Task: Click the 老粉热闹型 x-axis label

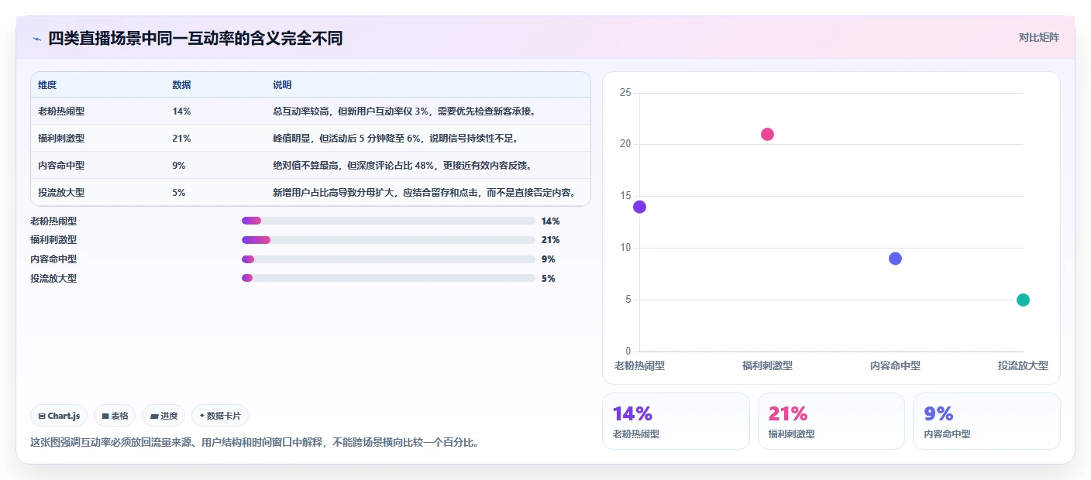Action: coord(639,365)
